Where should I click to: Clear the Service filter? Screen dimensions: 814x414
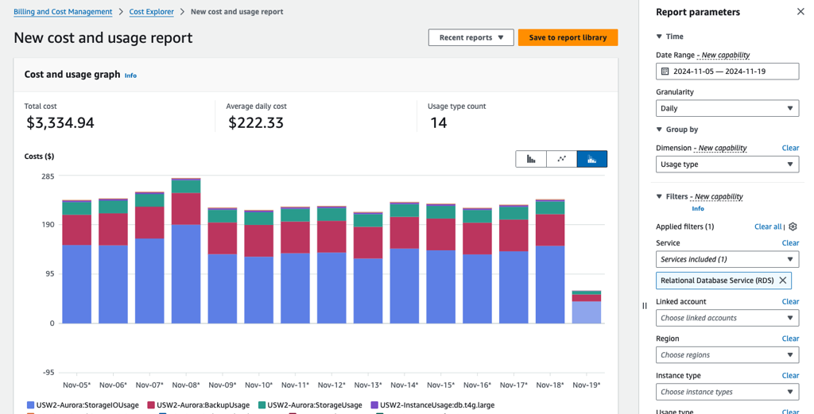790,243
